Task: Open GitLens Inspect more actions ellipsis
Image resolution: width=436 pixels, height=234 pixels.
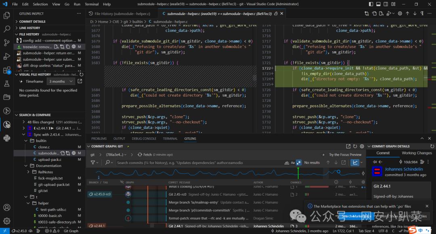Action: 79,13
